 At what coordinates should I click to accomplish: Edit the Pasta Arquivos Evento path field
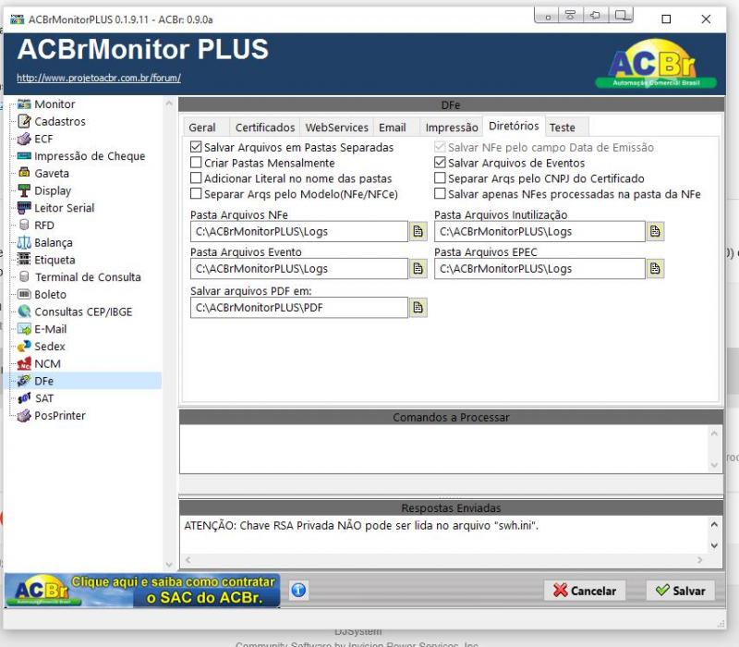(x=298, y=269)
